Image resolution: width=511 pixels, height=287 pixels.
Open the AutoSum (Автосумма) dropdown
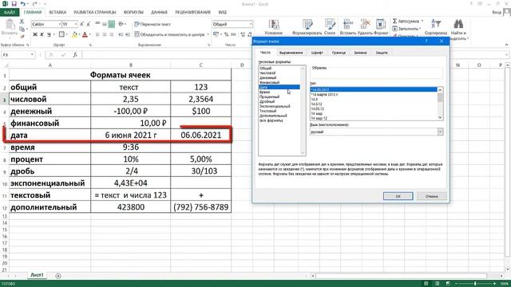[422, 21]
